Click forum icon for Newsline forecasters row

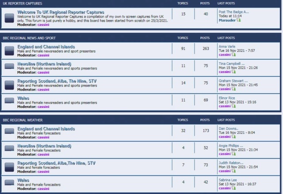point(9,148)
